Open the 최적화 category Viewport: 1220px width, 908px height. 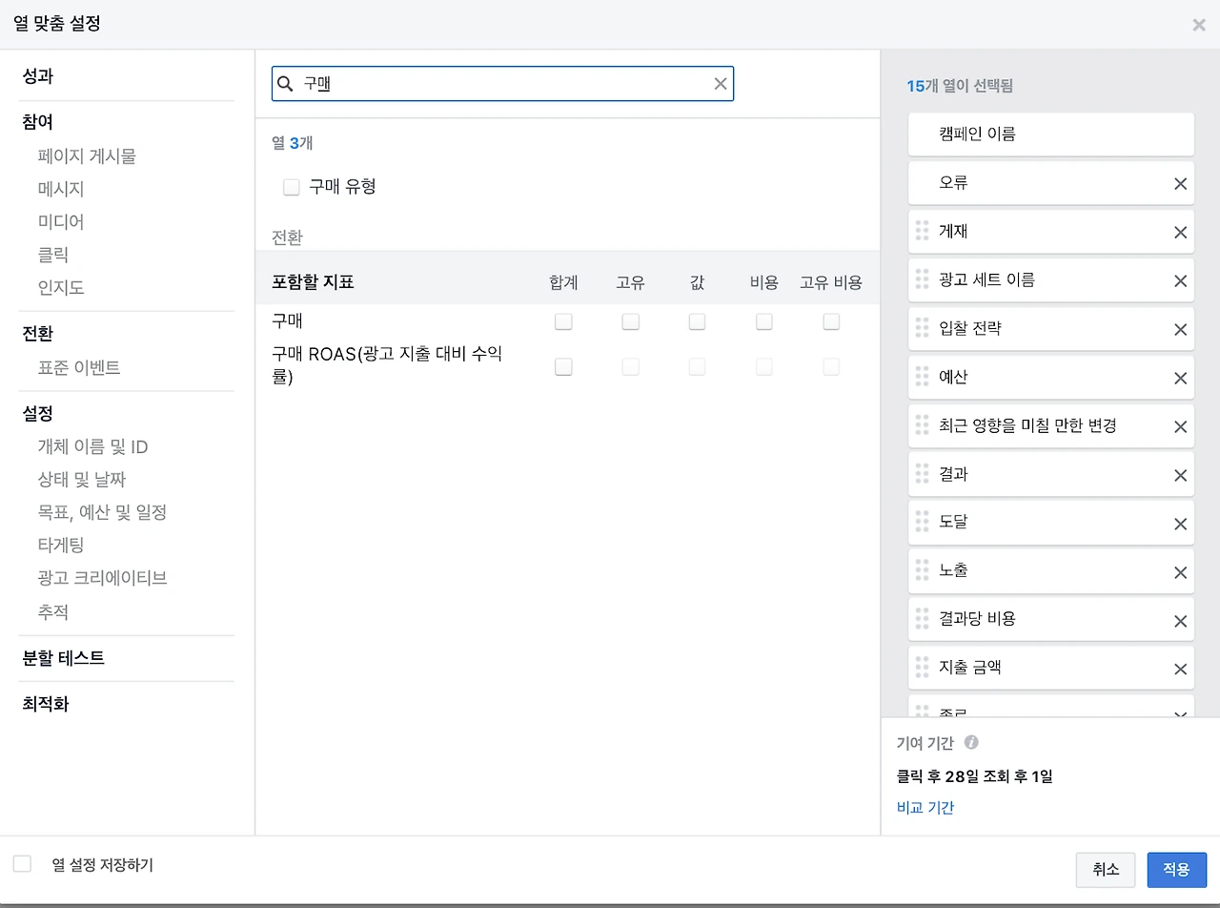(x=46, y=705)
